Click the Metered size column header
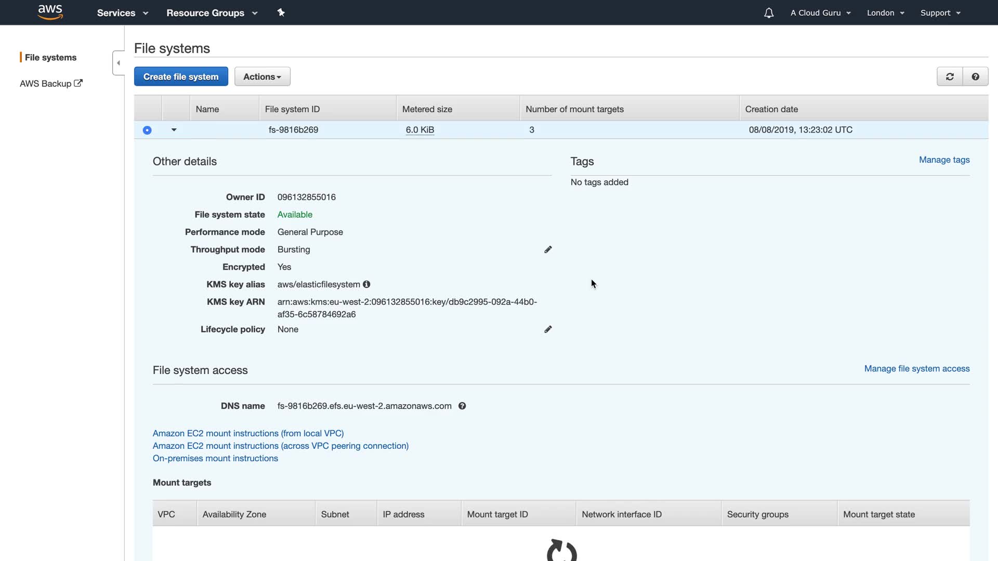Screen dimensions: 998x561 point(427,109)
